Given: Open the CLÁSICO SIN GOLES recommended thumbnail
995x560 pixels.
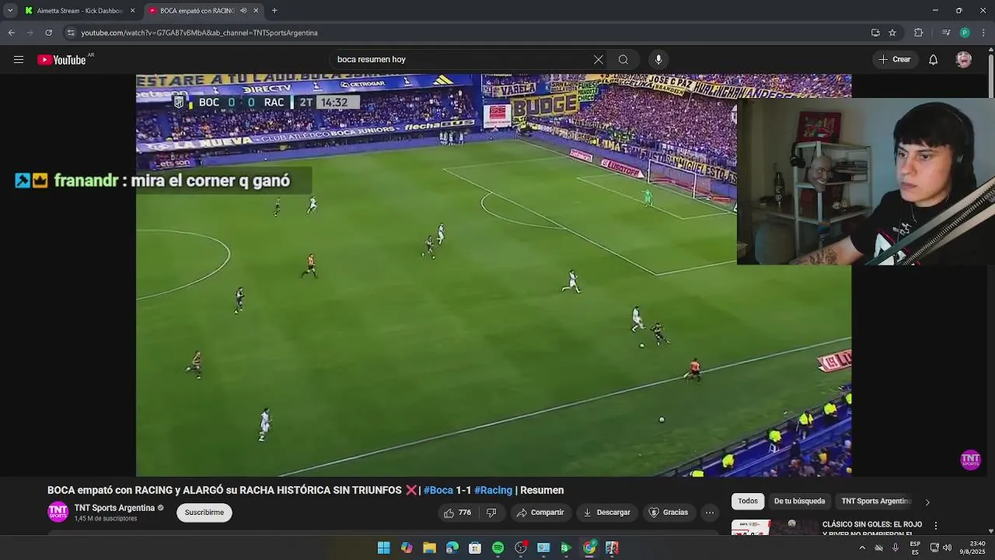Looking at the screenshot, I should (773, 527).
